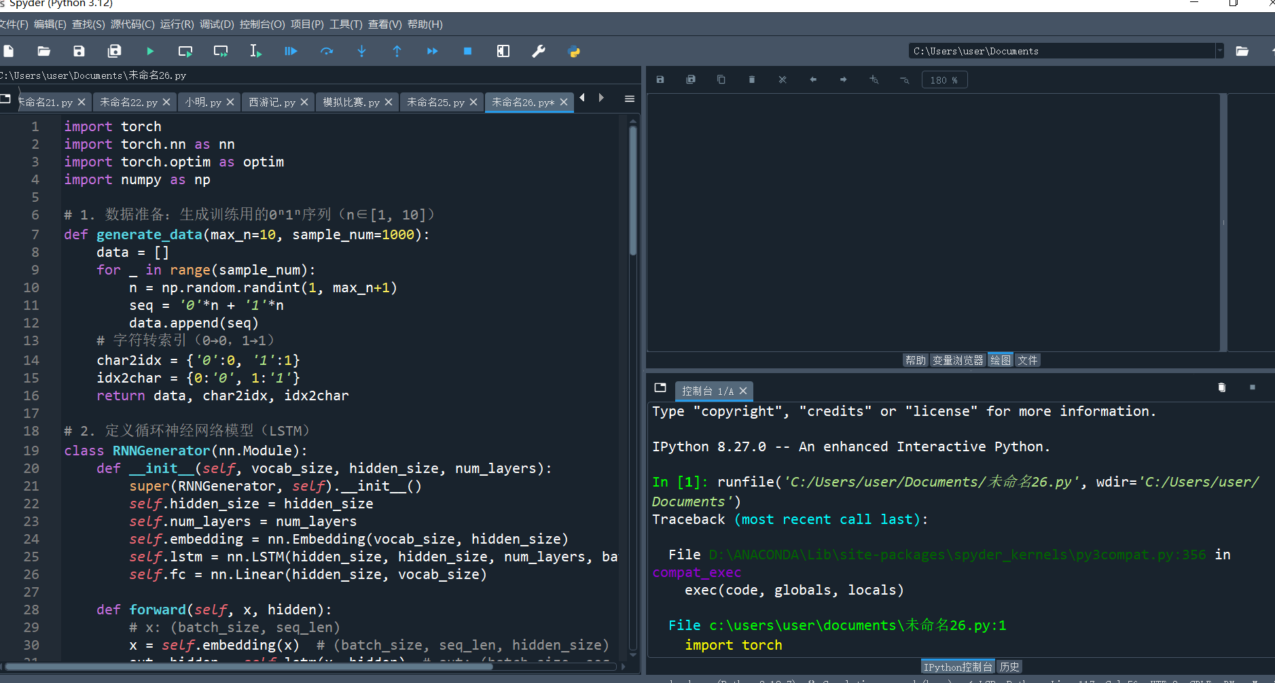
Task: Save the plot in the plots pane
Action: (660, 80)
